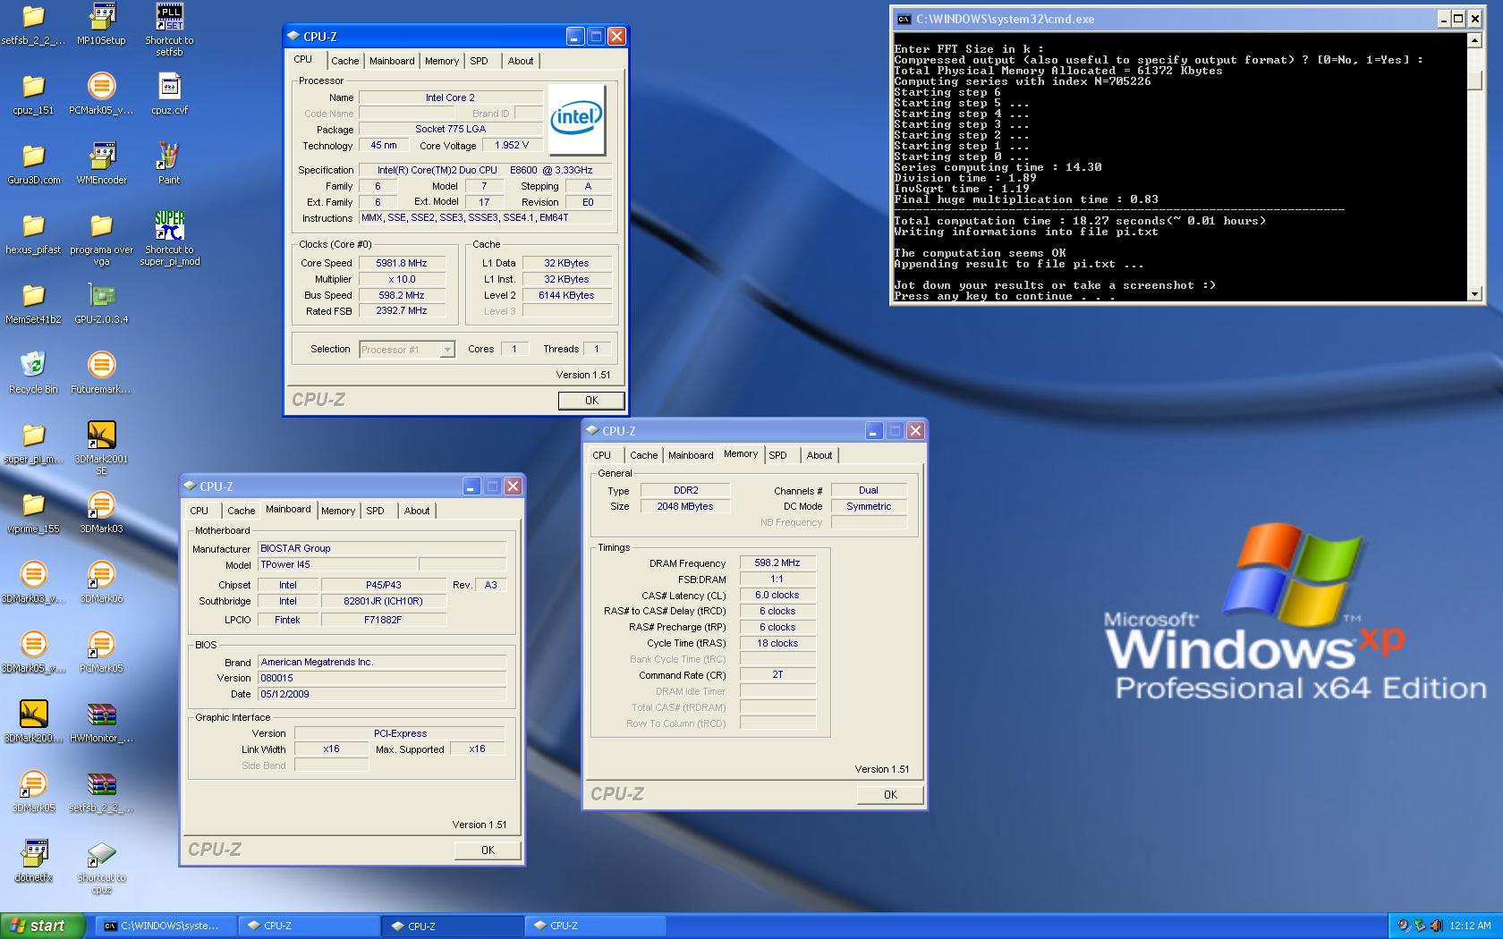The image size is (1503, 939).
Task: Click the 82801JR (ICH10R) southbridge field
Action: pos(384,601)
